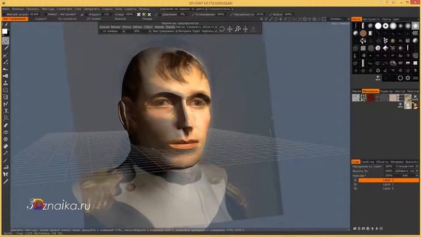The width and height of the screenshot is (421, 237).
Task: Switch to the Скульпт room tab
Action: [x=41, y=19]
